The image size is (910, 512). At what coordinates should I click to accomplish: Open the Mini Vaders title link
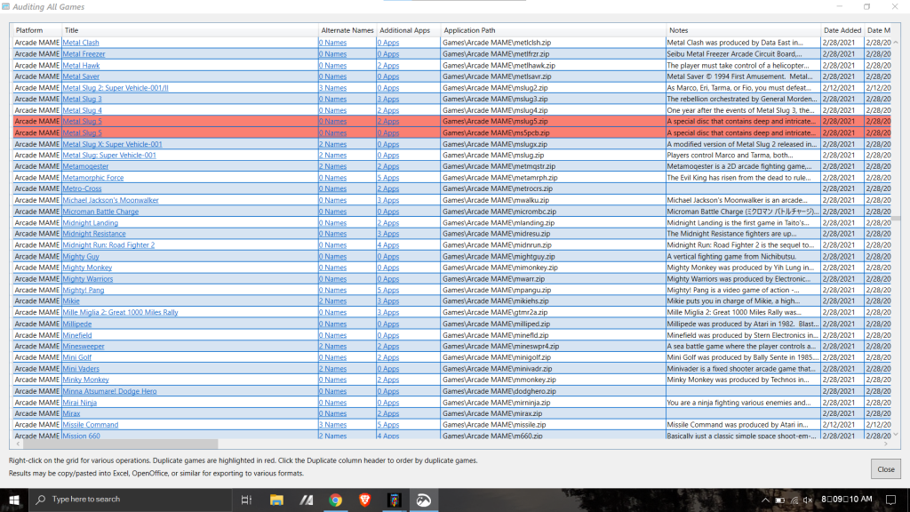pyautogui.click(x=81, y=369)
